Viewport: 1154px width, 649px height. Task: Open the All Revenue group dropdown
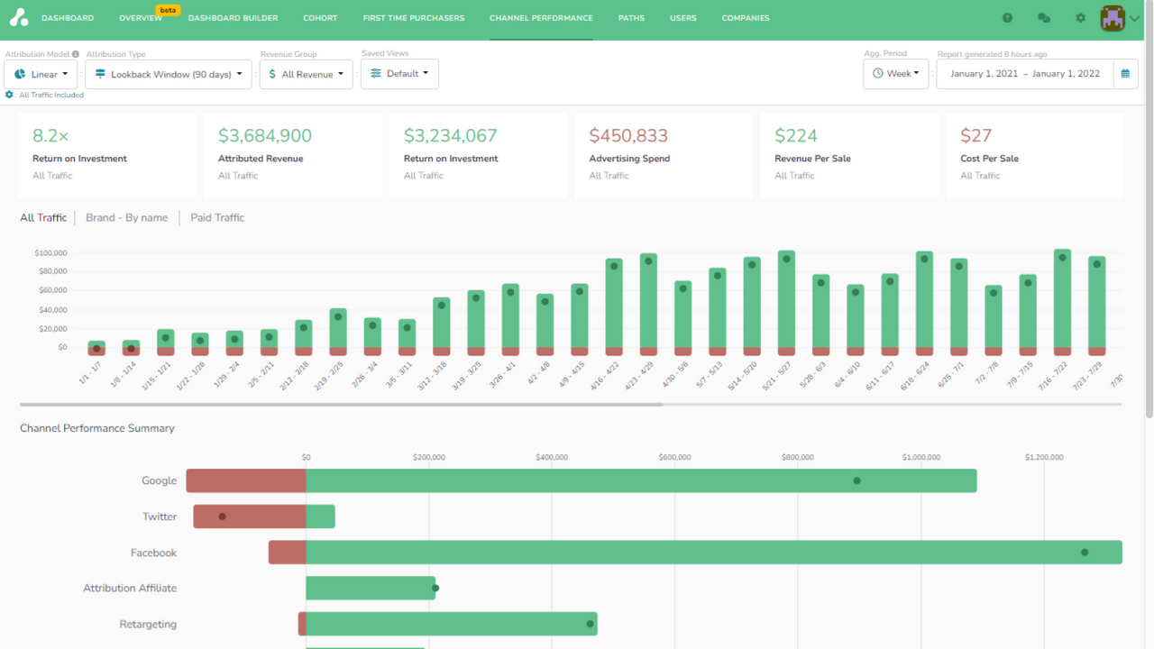[x=307, y=74]
